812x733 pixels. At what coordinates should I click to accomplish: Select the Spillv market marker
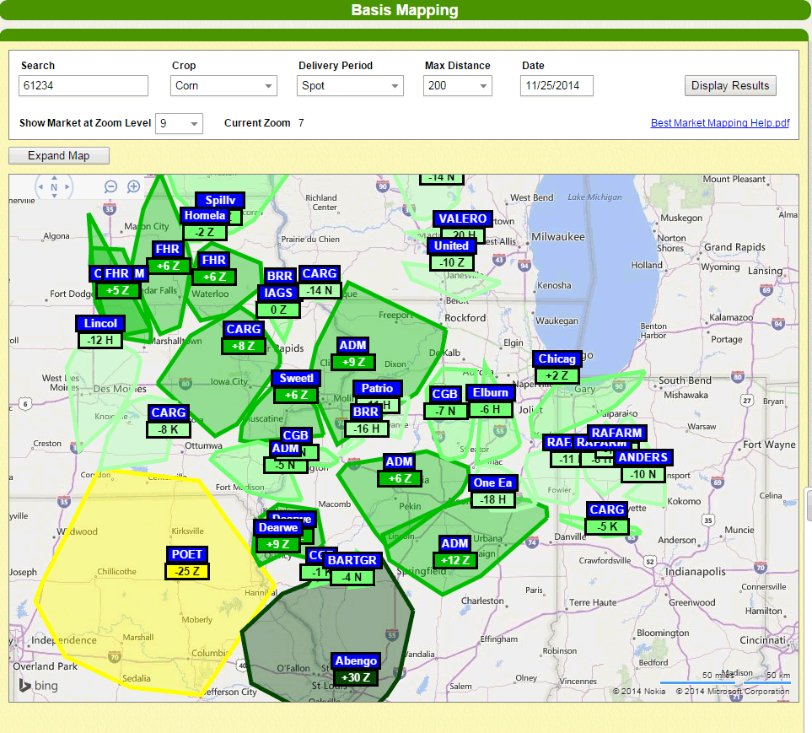[220, 200]
